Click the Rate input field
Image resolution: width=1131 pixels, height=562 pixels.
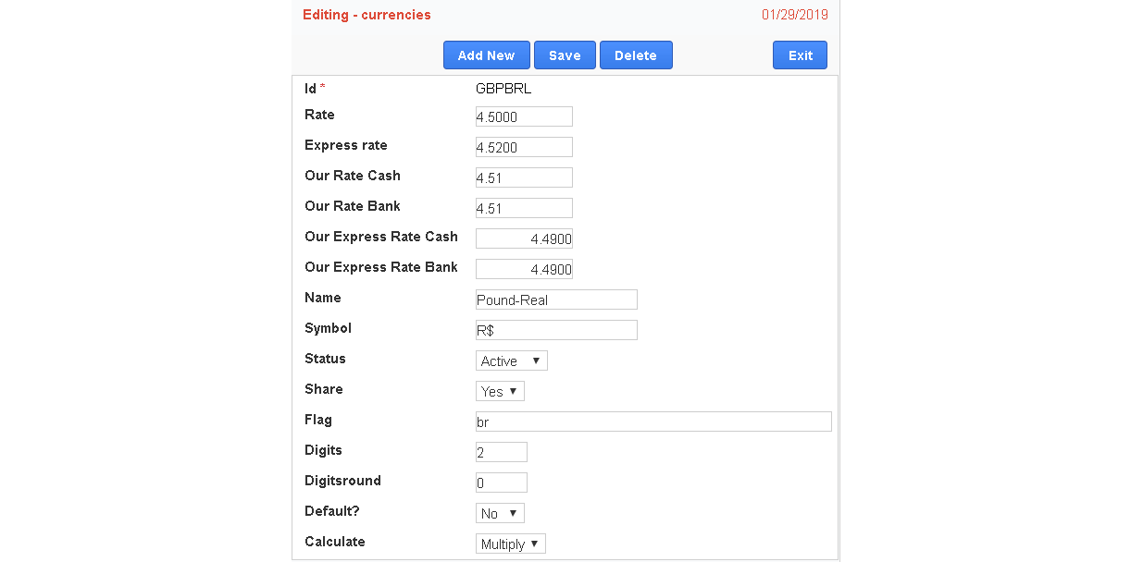[x=524, y=116]
